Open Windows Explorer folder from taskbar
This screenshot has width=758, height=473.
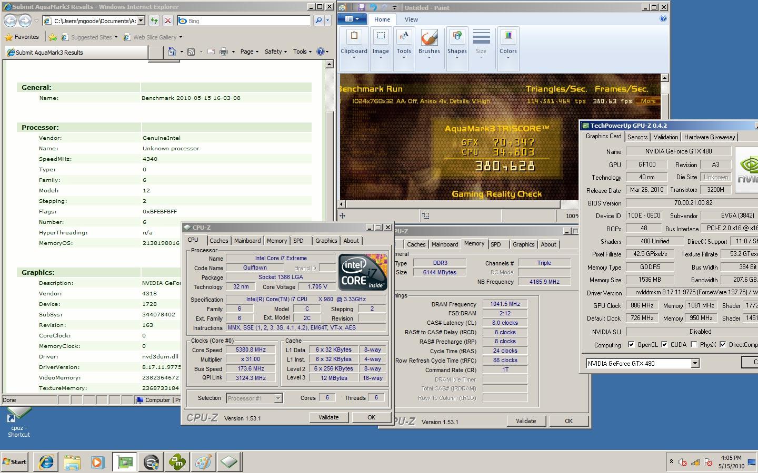pyautogui.click(x=72, y=462)
